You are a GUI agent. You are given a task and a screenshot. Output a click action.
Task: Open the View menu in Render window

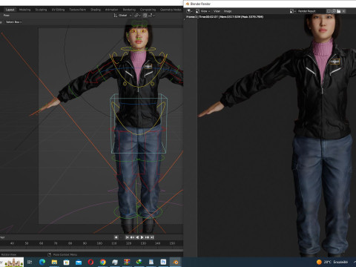[x=217, y=11]
